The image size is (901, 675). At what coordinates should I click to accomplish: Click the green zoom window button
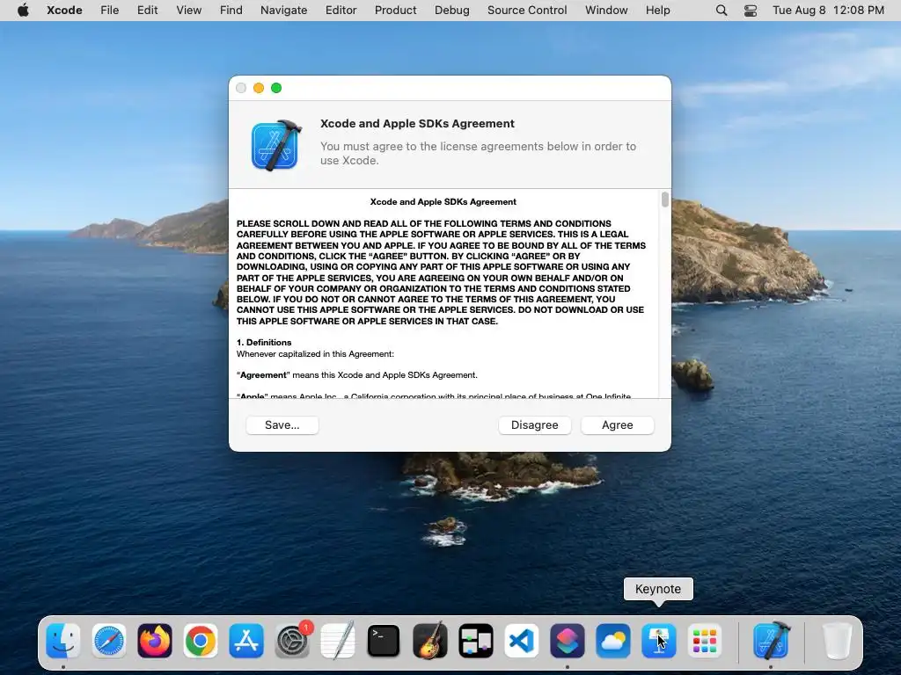276,88
